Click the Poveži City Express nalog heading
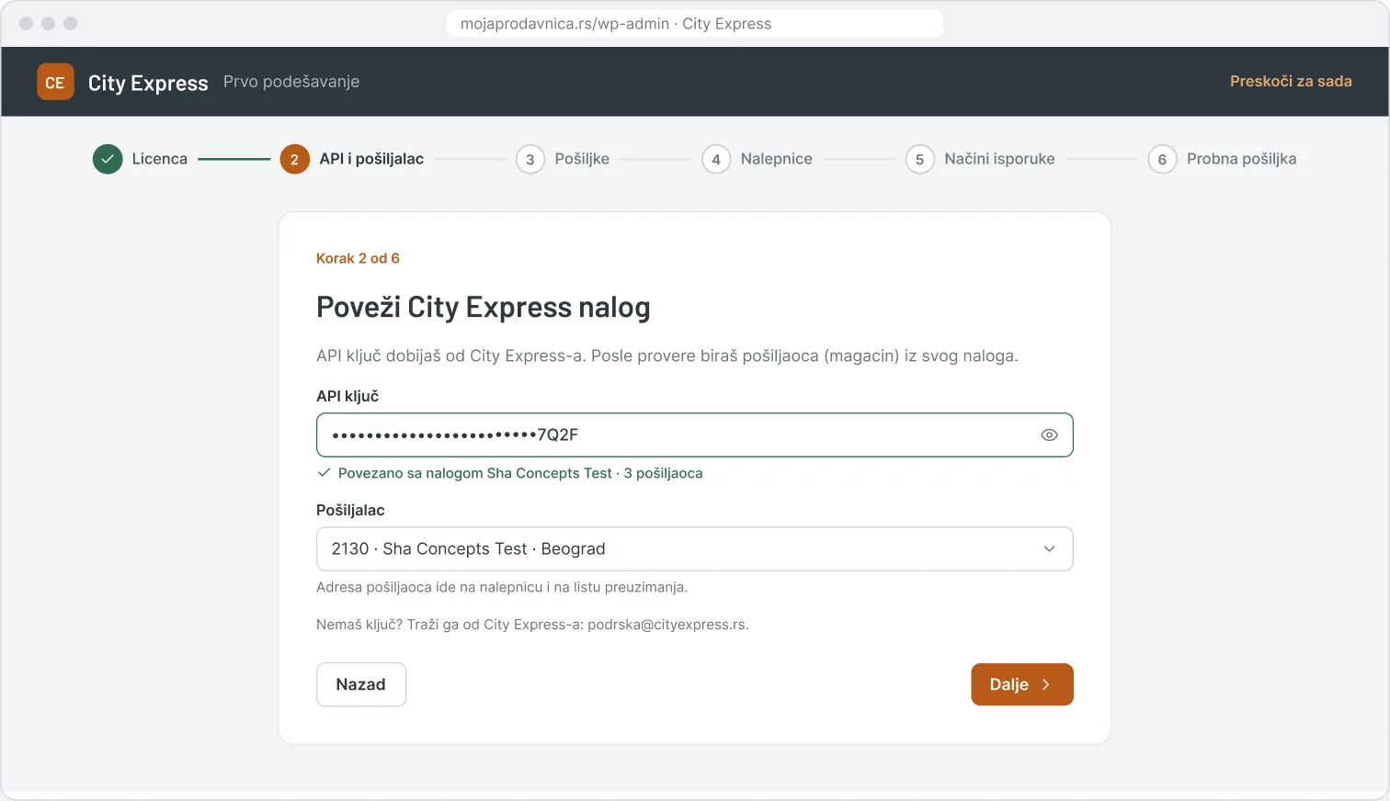 (x=484, y=307)
